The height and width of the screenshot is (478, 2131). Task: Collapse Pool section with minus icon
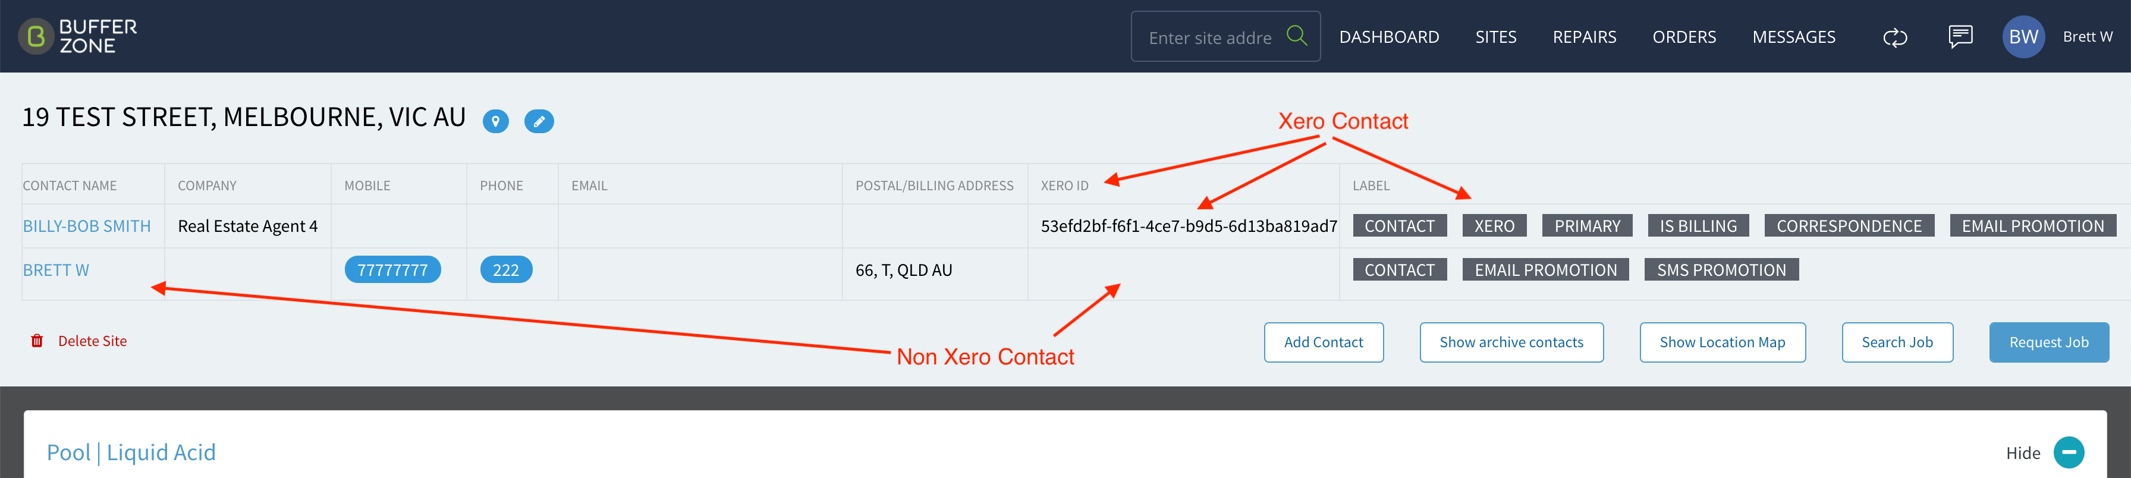point(2068,452)
